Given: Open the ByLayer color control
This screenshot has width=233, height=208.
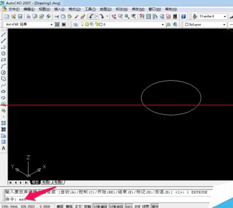Looking at the screenshot, I should 205,24.
